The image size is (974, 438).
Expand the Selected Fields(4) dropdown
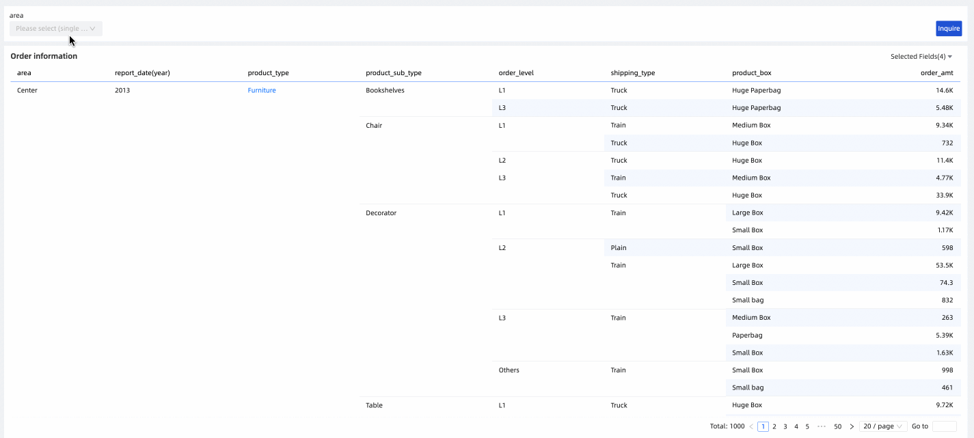coord(921,57)
